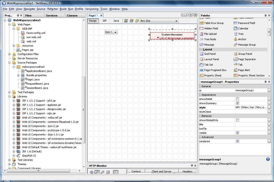Click the Java editor view button
The height and width of the screenshot is (182, 274).
pos(116,21)
